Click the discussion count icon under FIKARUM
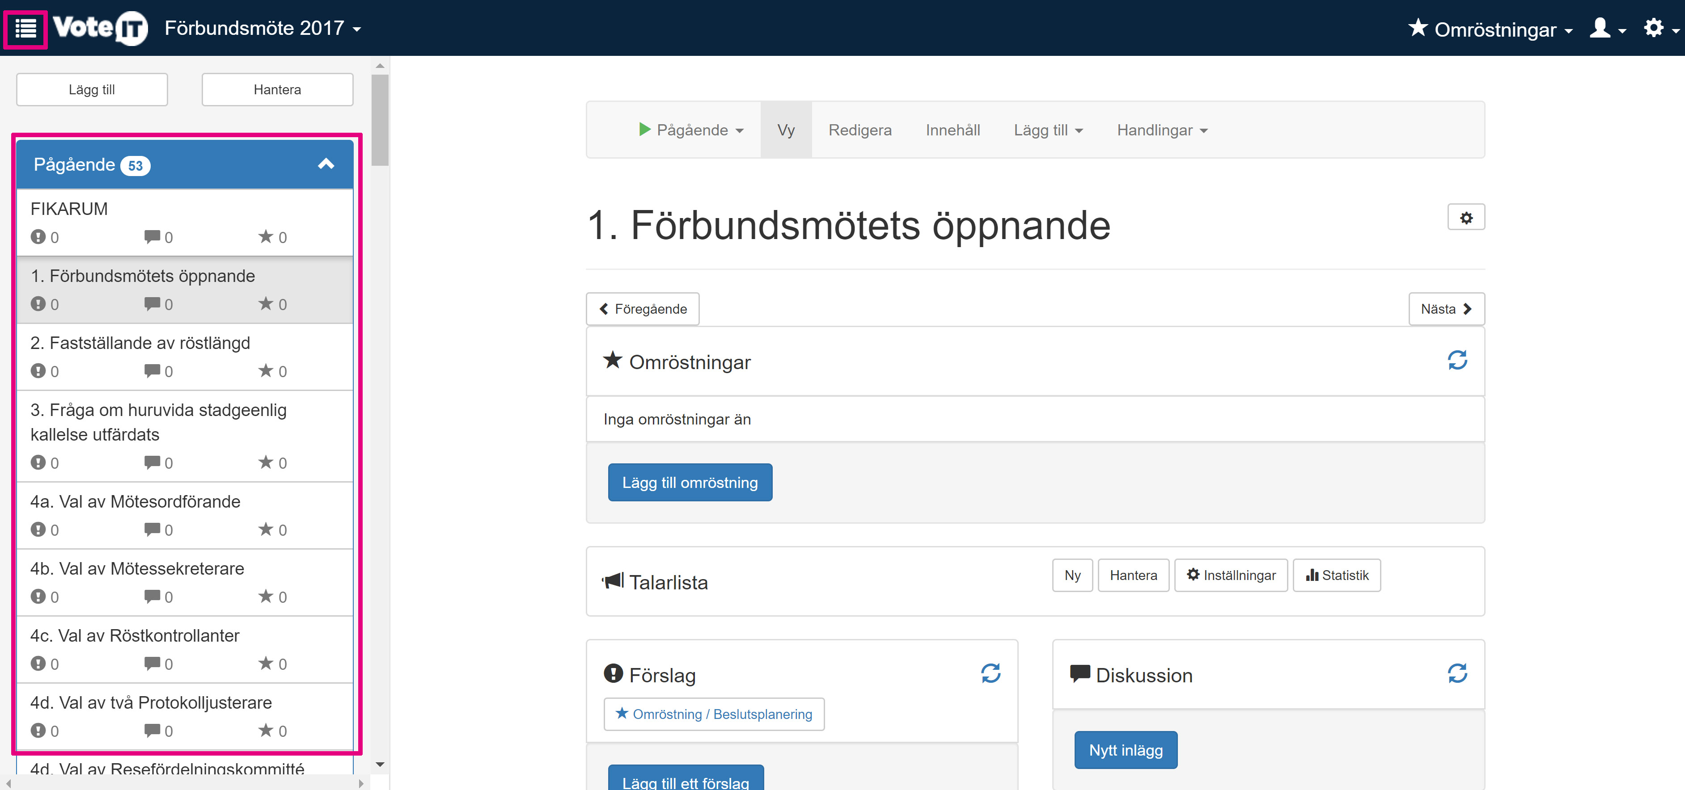The image size is (1685, 790). [152, 236]
